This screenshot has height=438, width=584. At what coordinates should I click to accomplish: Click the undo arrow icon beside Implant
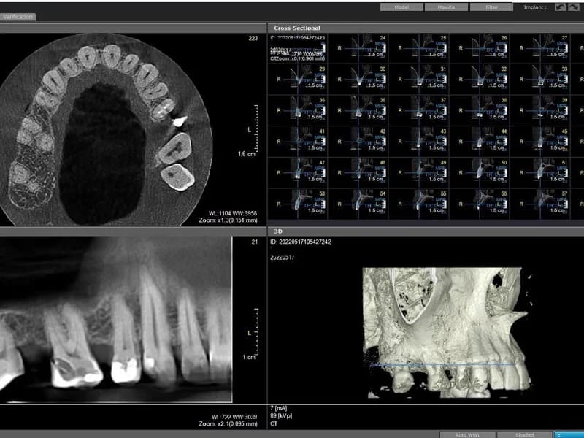click(560, 7)
